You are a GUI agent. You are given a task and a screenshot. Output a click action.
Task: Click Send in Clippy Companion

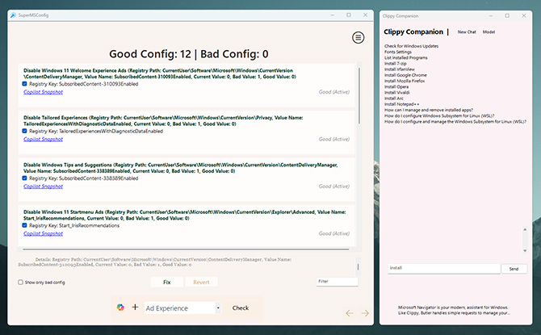(514, 269)
